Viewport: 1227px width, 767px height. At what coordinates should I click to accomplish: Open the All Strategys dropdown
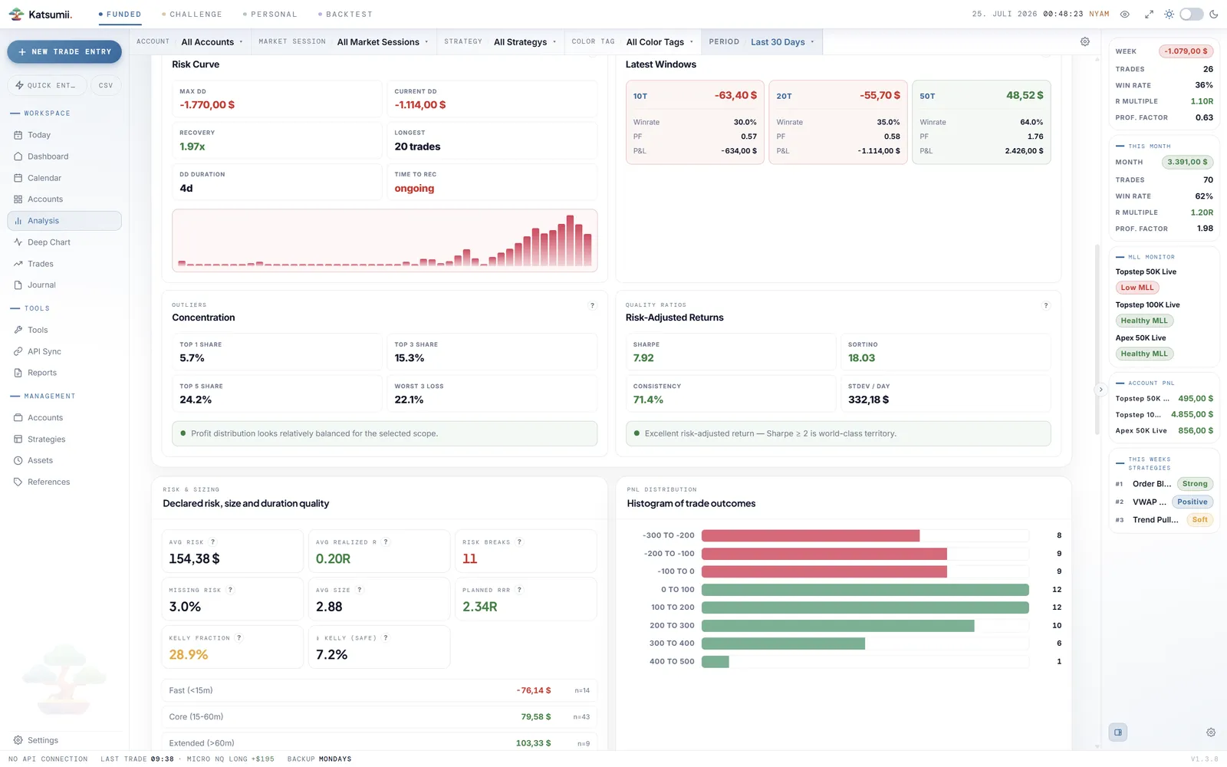click(525, 42)
